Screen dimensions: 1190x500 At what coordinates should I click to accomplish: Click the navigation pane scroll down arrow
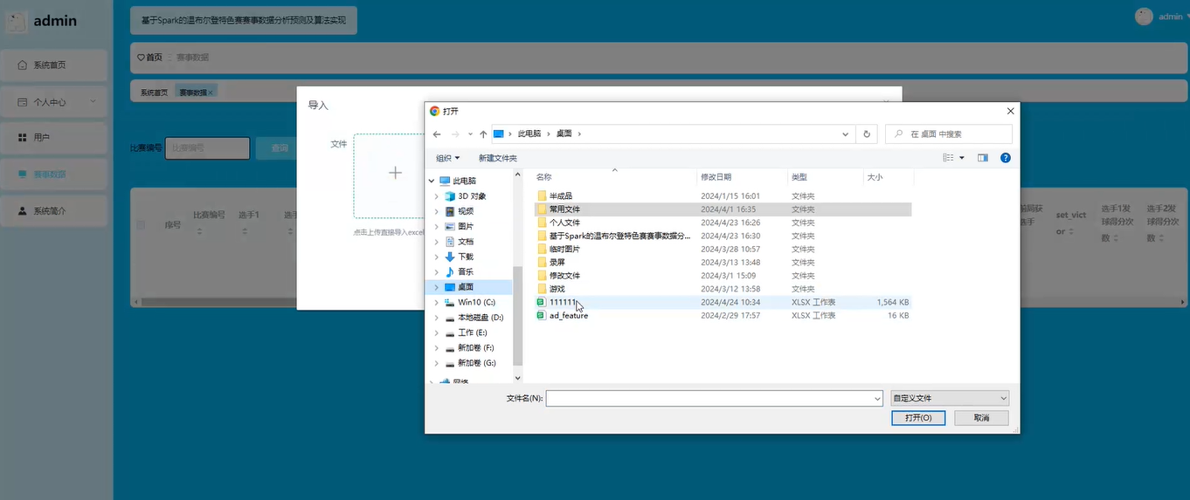click(518, 378)
